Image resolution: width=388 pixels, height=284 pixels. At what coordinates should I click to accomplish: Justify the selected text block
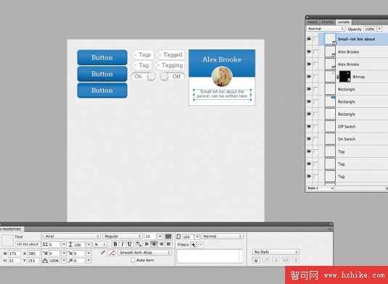coord(169,244)
